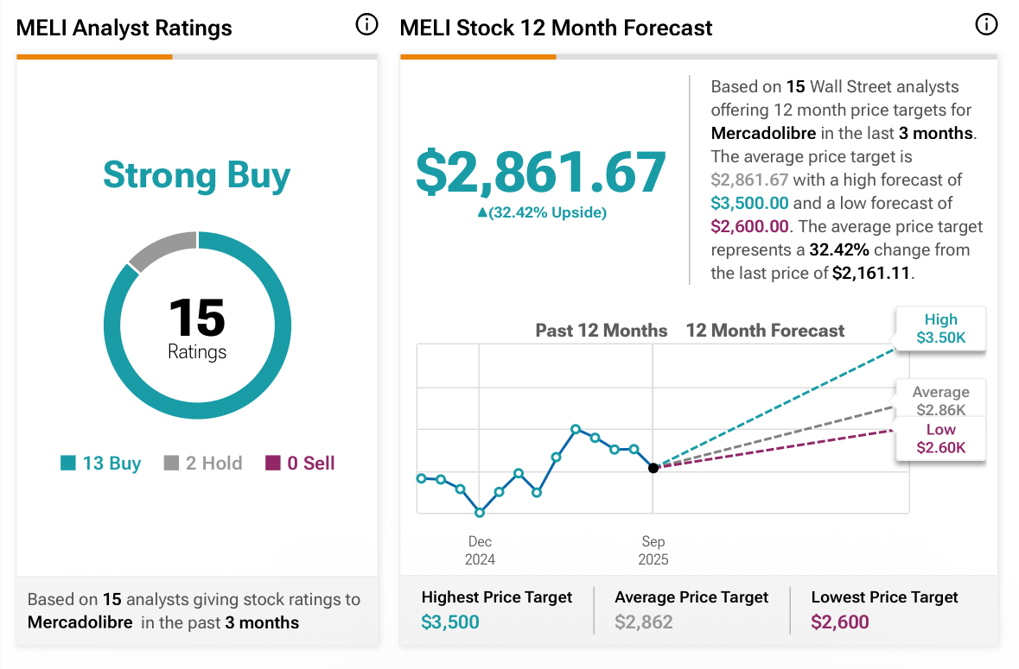
Task: Click the Dec 2024 chart low point
Action: [480, 513]
